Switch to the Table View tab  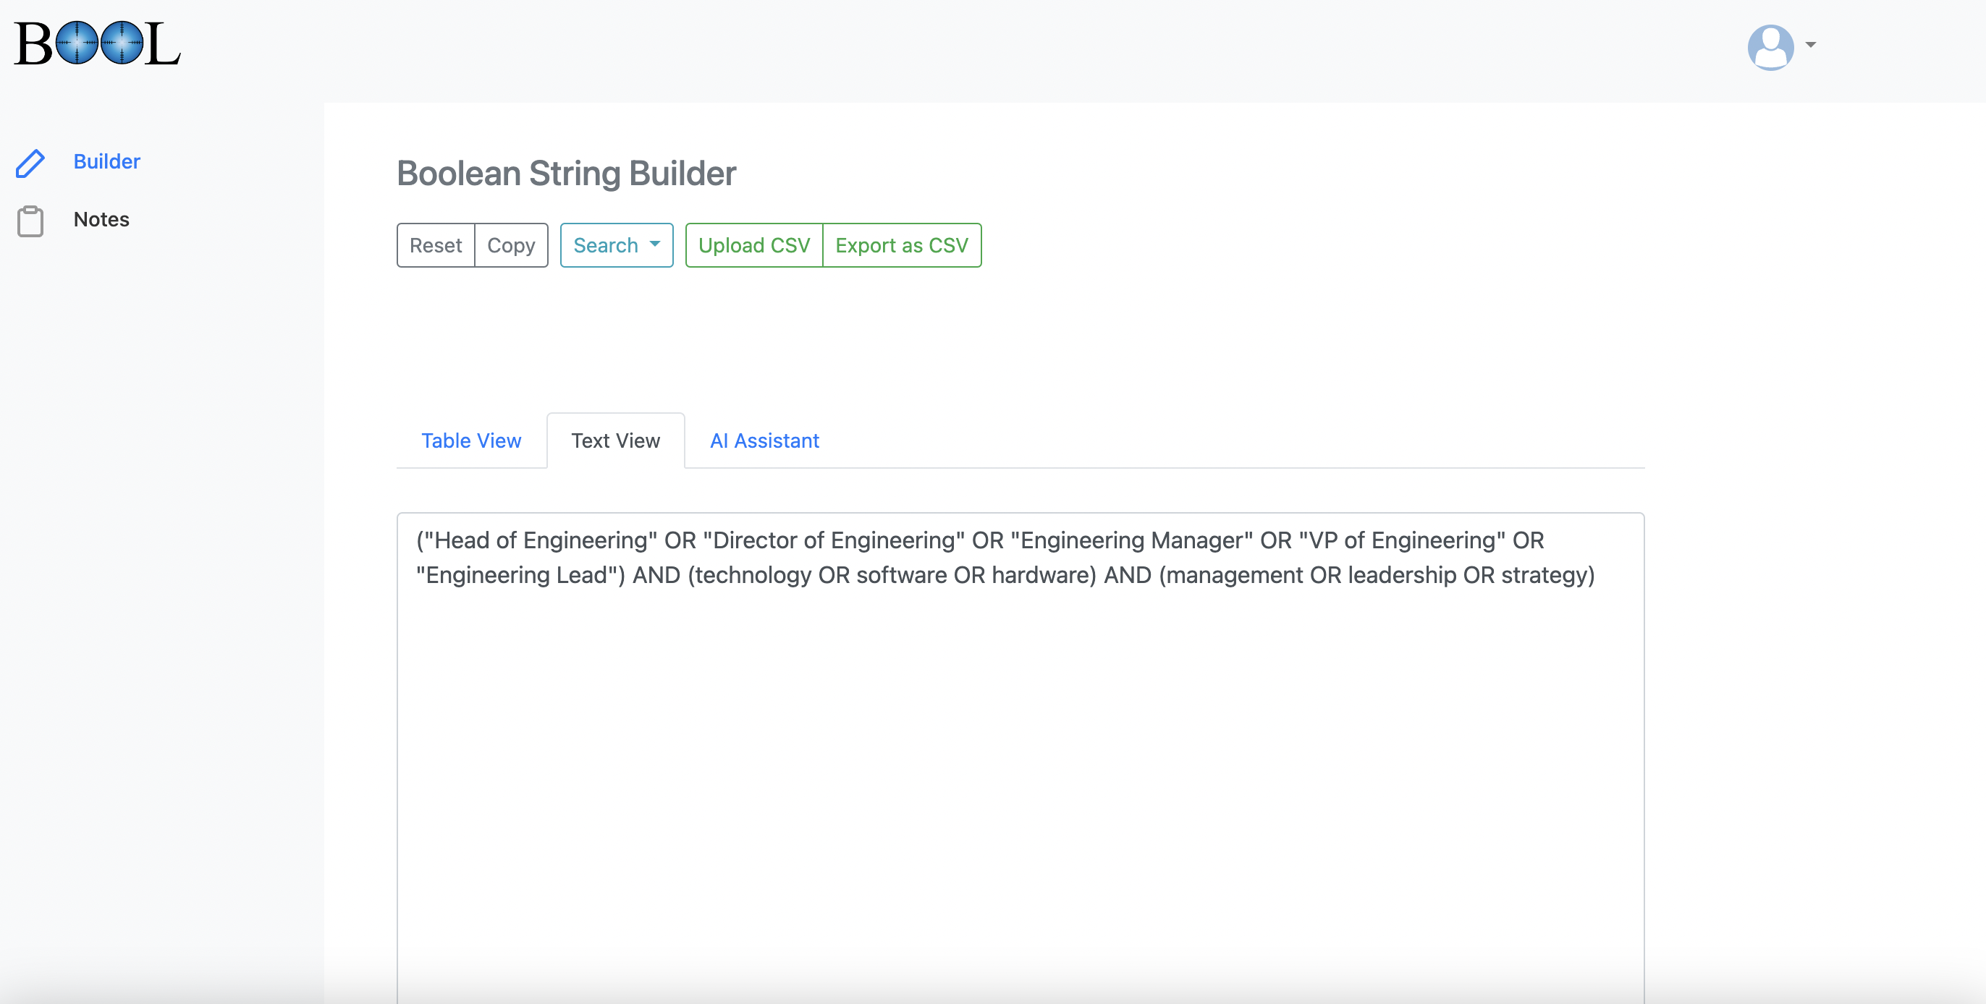[x=471, y=441]
